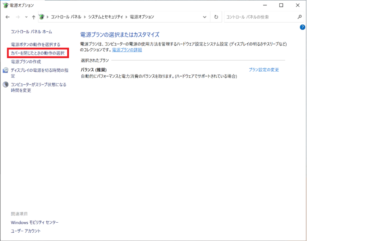Open Windows モビリティ センター link
Viewport: 368px width, 241px height.
(34, 222)
